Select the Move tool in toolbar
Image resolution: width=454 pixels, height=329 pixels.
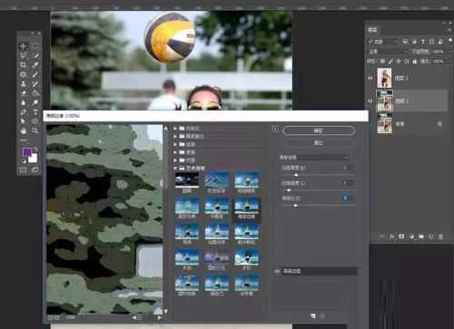[24, 46]
